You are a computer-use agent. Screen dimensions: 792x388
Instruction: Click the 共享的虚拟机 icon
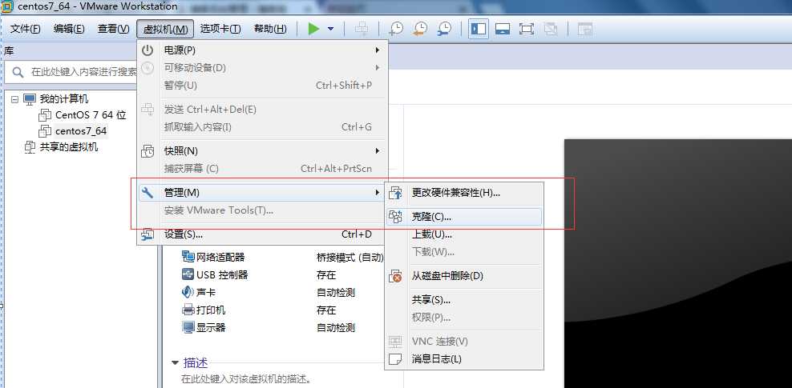pos(30,147)
